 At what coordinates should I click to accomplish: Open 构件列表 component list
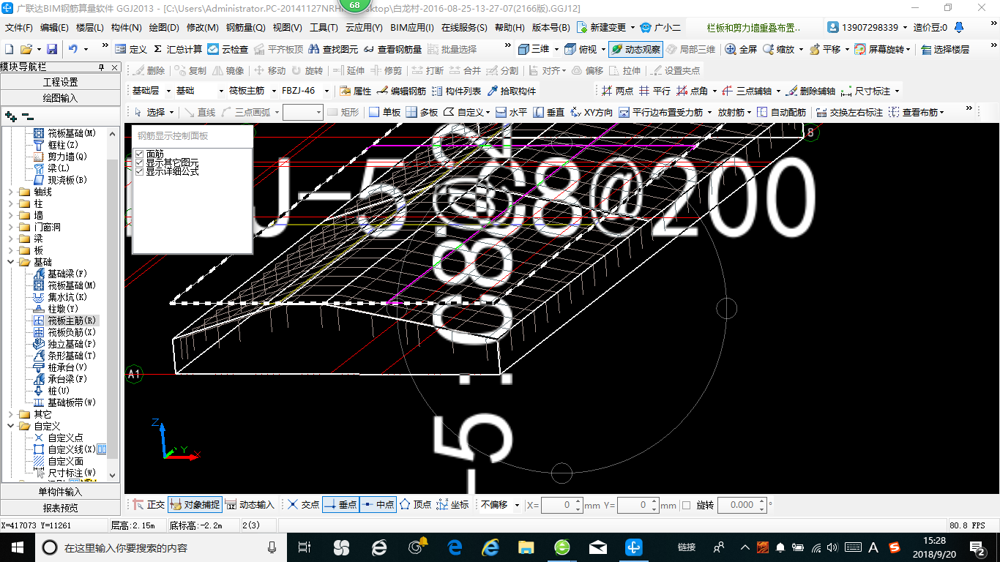click(x=457, y=91)
